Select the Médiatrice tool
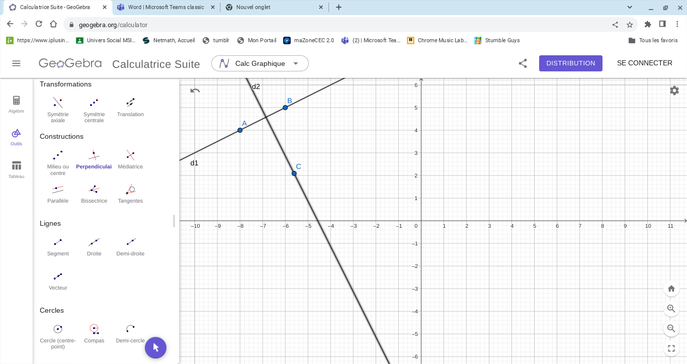 130,159
